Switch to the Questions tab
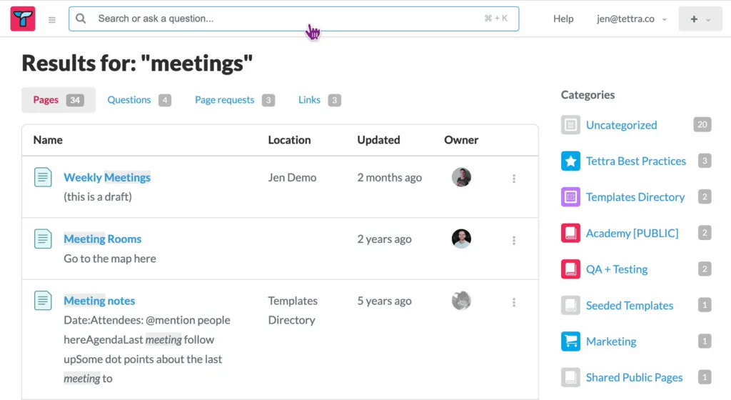 pos(139,100)
